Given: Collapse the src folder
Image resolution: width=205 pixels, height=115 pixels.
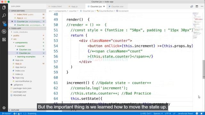Looking at the screenshot, I should (15, 39).
